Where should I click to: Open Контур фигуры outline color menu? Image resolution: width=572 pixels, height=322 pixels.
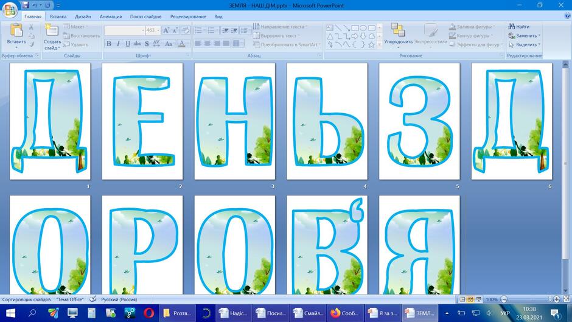tap(471, 36)
